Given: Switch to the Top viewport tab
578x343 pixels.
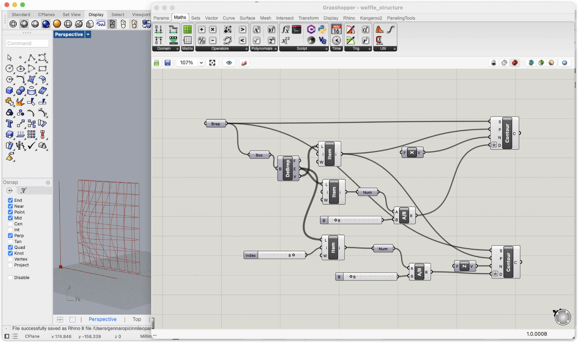Looking at the screenshot, I should (x=137, y=319).
